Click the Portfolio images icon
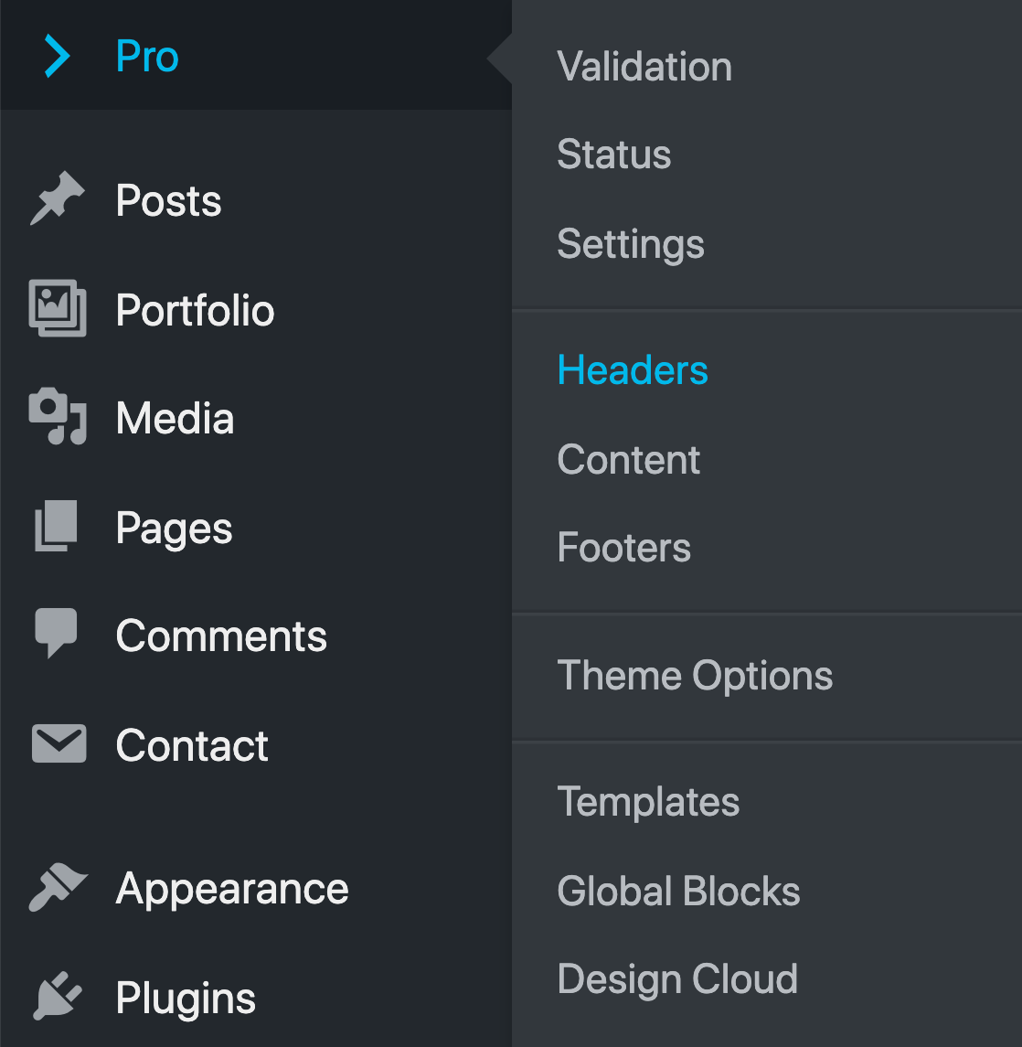This screenshot has height=1047, width=1022. pyautogui.click(x=58, y=308)
